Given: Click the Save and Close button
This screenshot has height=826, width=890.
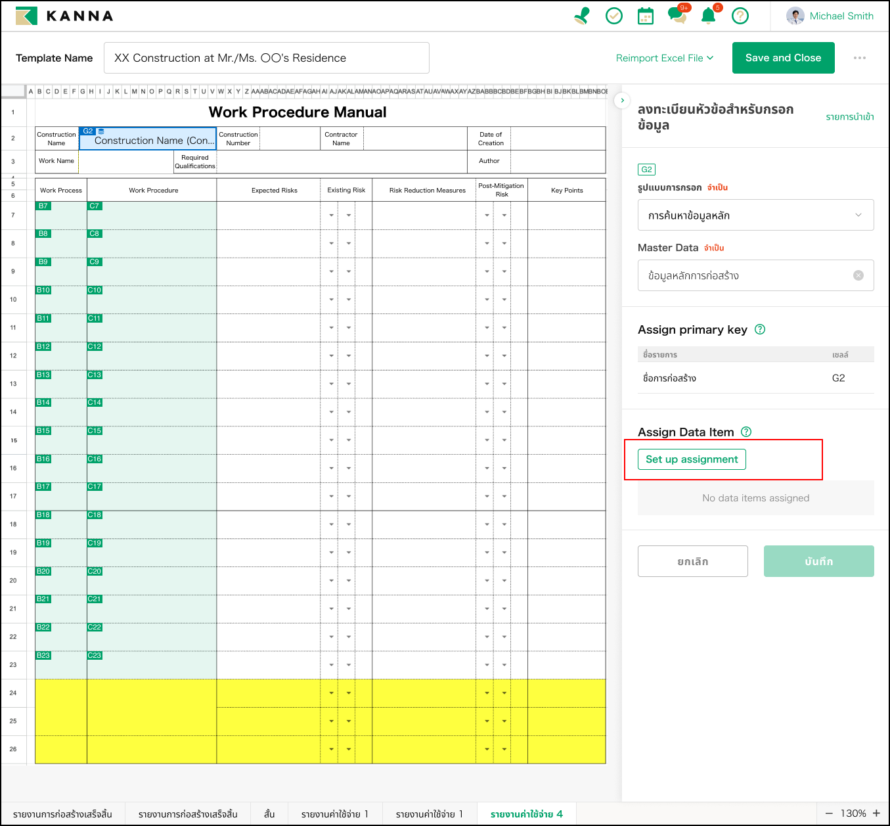Looking at the screenshot, I should pos(783,58).
